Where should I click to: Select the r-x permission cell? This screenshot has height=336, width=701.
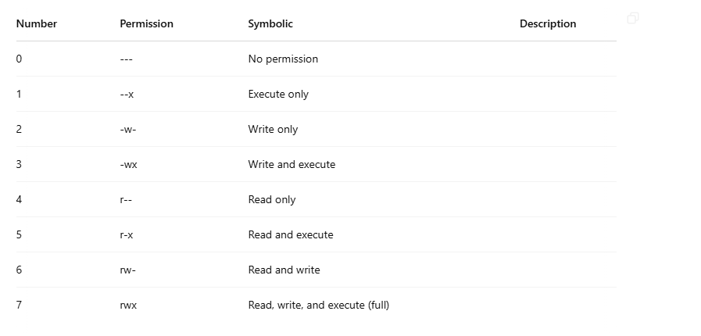point(127,234)
